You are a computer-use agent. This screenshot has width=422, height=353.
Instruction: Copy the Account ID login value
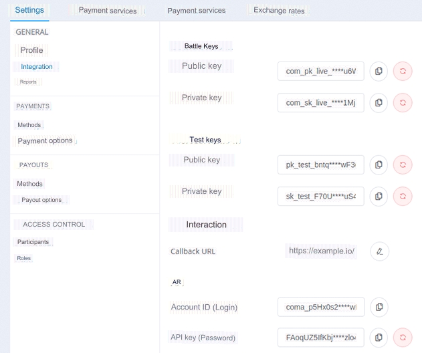[x=379, y=307]
